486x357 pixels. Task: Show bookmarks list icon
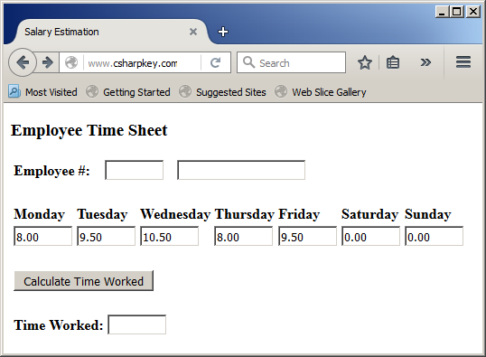point(393,62)
